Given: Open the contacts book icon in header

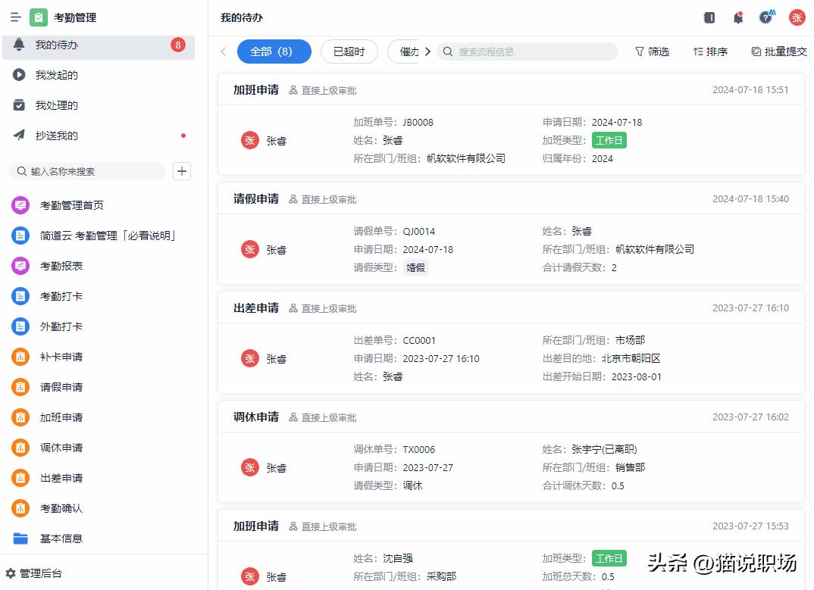Looking at the screenshot, I should [709, 17].
